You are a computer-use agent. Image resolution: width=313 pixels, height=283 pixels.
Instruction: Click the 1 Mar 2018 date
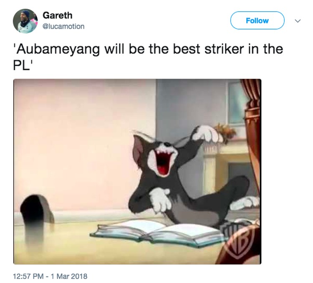click(69, 276)
